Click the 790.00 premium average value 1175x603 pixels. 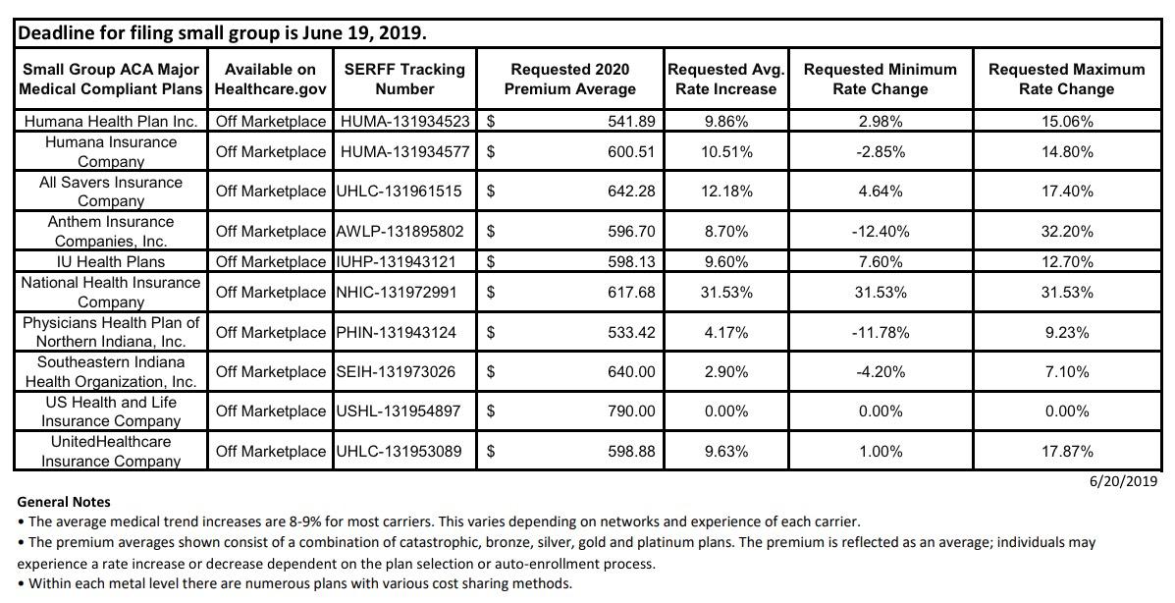click(631, 411)
